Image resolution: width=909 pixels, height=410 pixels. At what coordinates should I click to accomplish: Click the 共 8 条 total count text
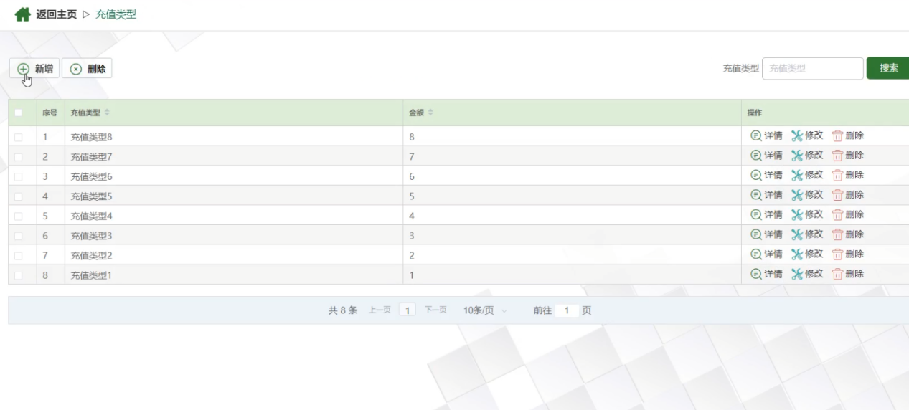[x=343, y=310]
